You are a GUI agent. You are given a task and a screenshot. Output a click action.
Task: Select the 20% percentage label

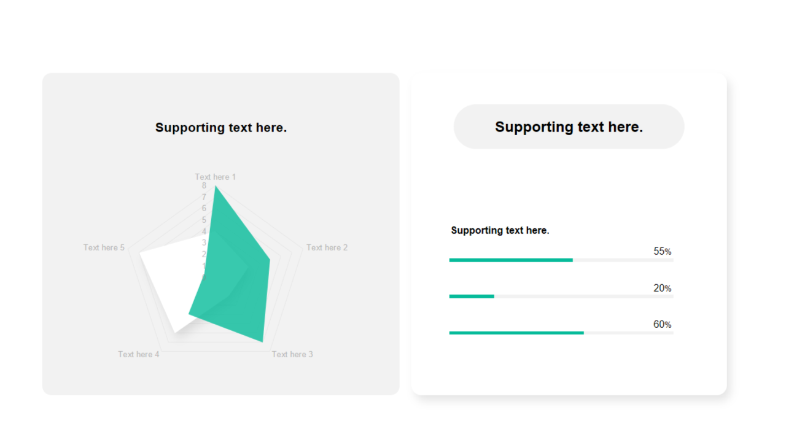(x=662, y=289)
